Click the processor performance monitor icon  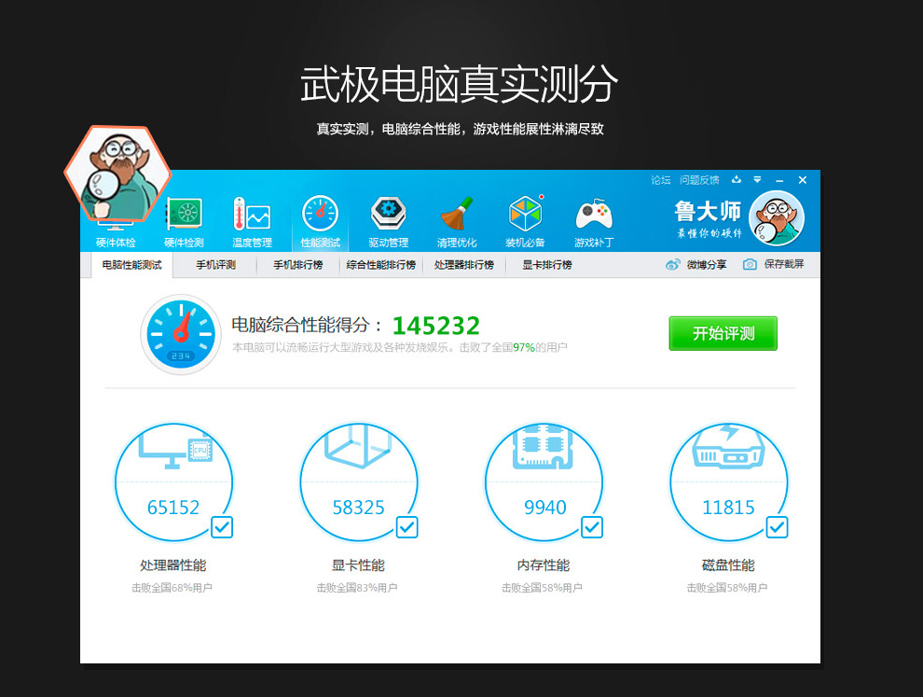[175, 452]
